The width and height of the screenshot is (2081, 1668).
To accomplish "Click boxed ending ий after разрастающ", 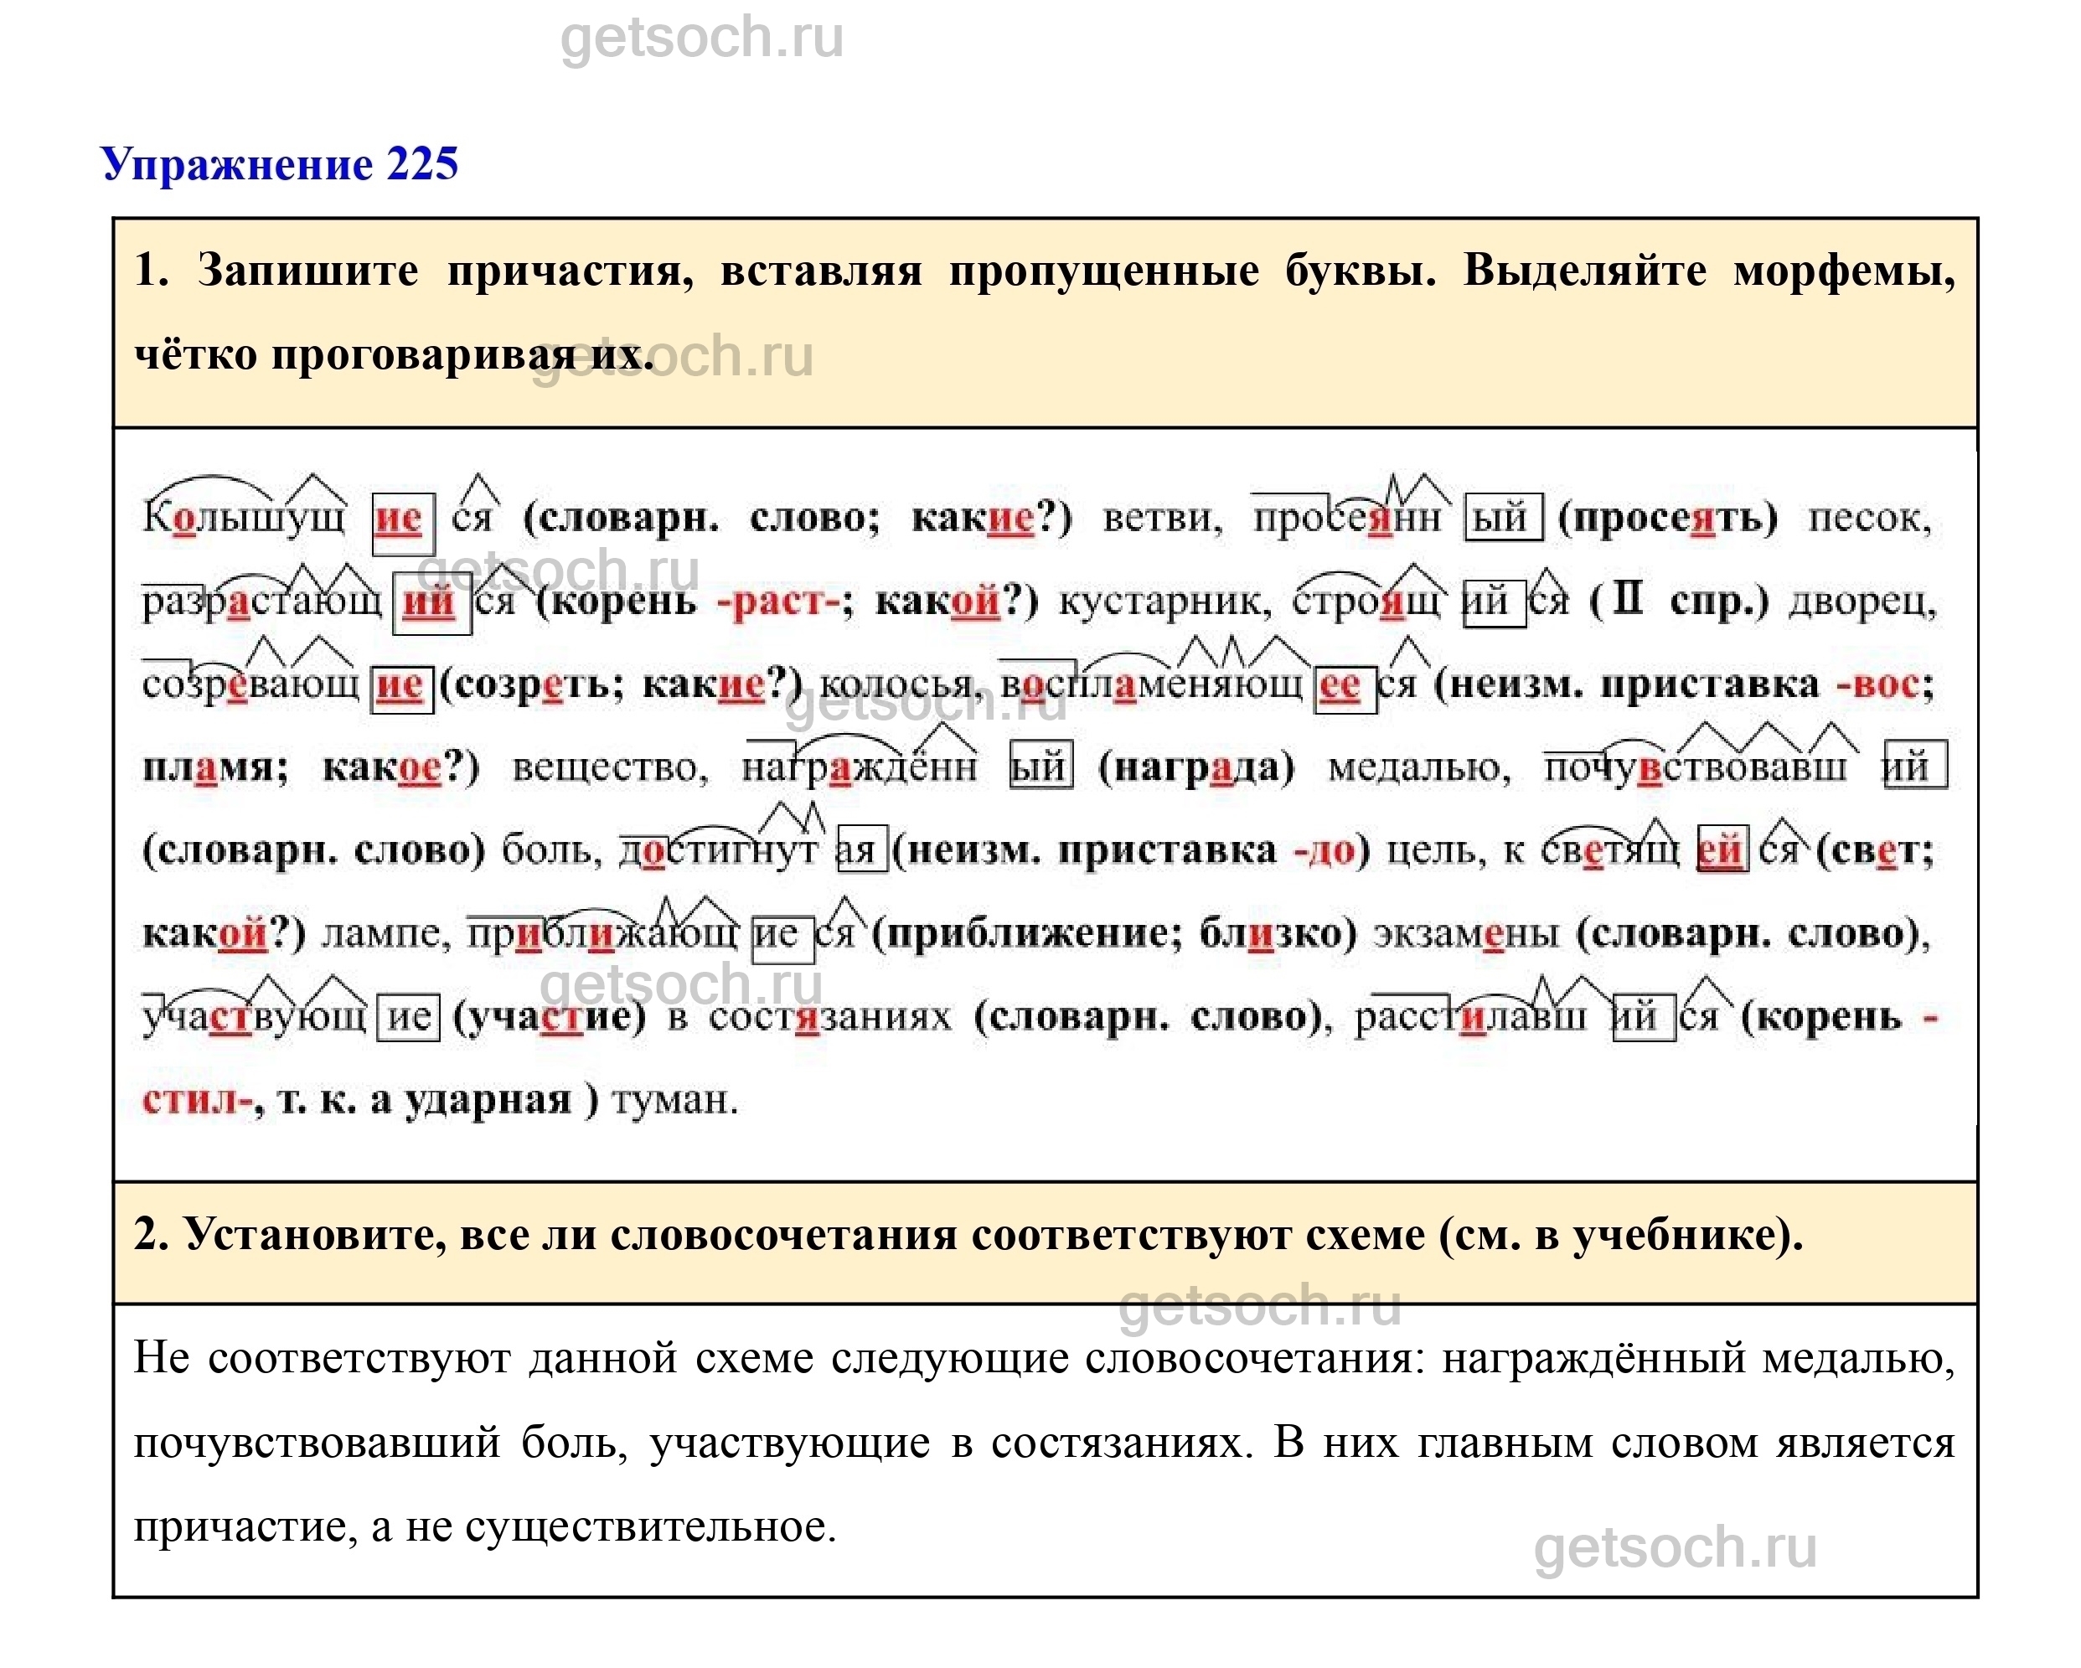I will pos(429,605).
